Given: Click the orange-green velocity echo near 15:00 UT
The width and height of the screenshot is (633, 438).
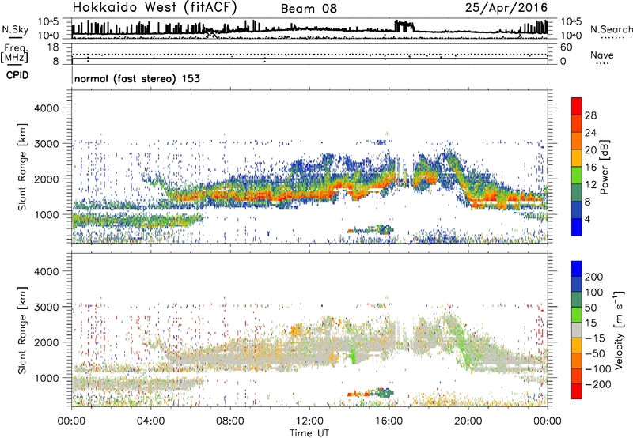Looking at the screenshot, I should point(370,392).
